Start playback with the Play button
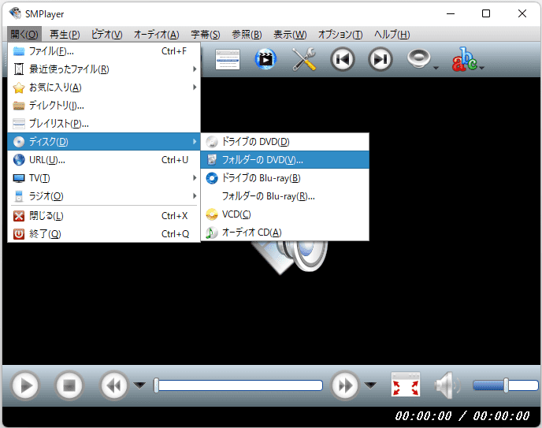 25,385
